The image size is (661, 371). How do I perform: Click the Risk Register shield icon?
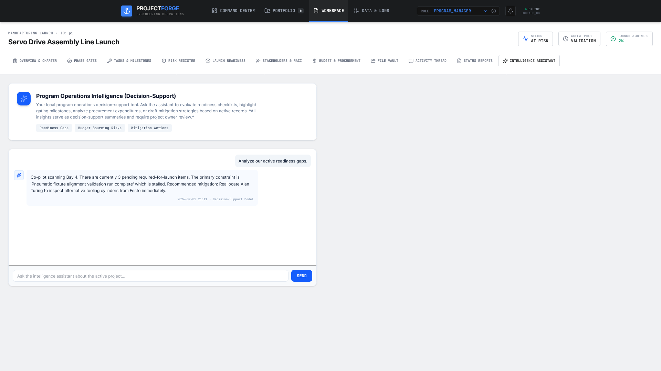164,61
